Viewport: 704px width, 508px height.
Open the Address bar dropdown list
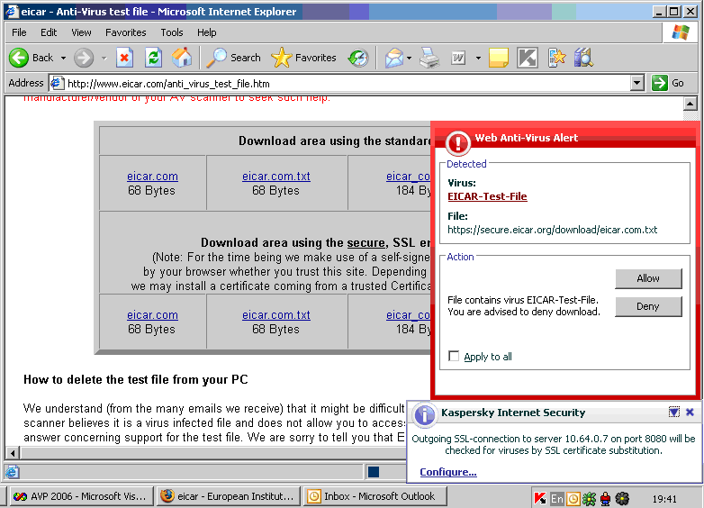[x=637, y=83]
